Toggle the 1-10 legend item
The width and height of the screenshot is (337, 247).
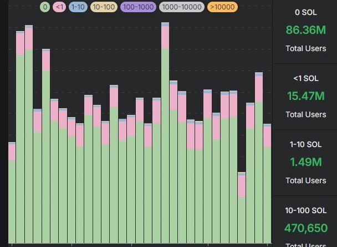(x=79, y=7)
